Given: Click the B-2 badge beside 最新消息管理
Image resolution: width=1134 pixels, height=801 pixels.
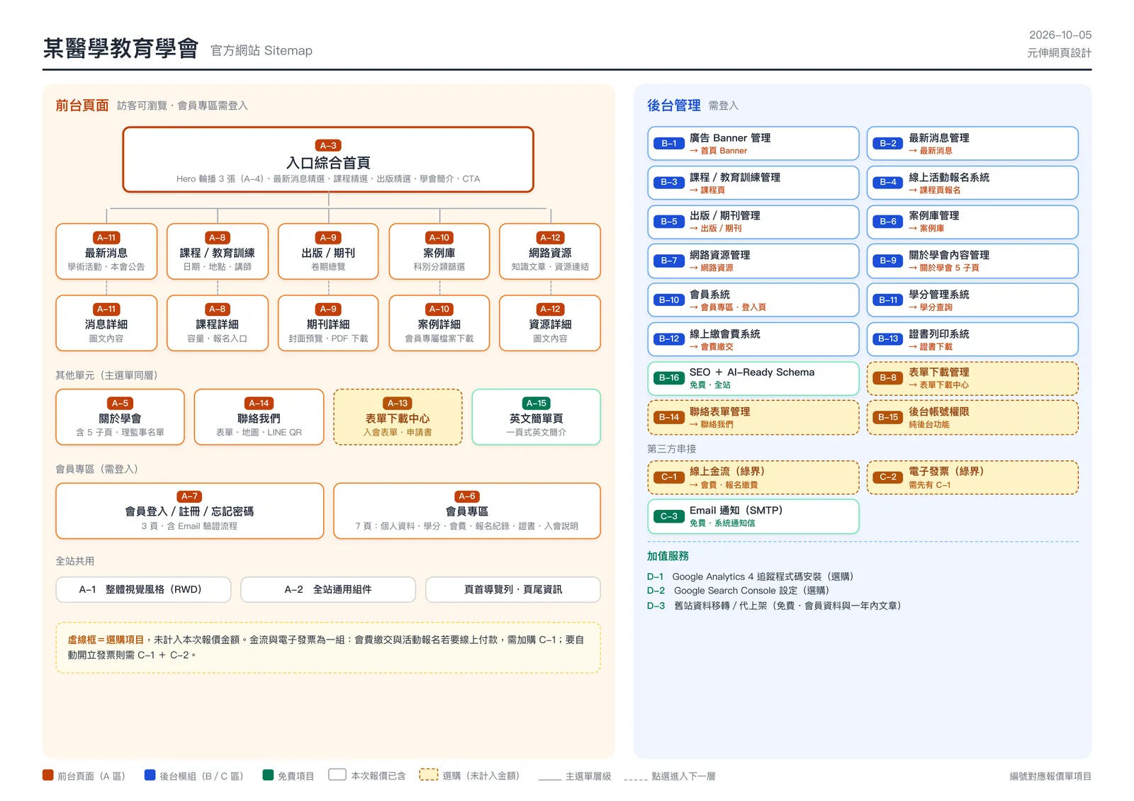Looking at the screenshot, I should [x=888, y=143].
